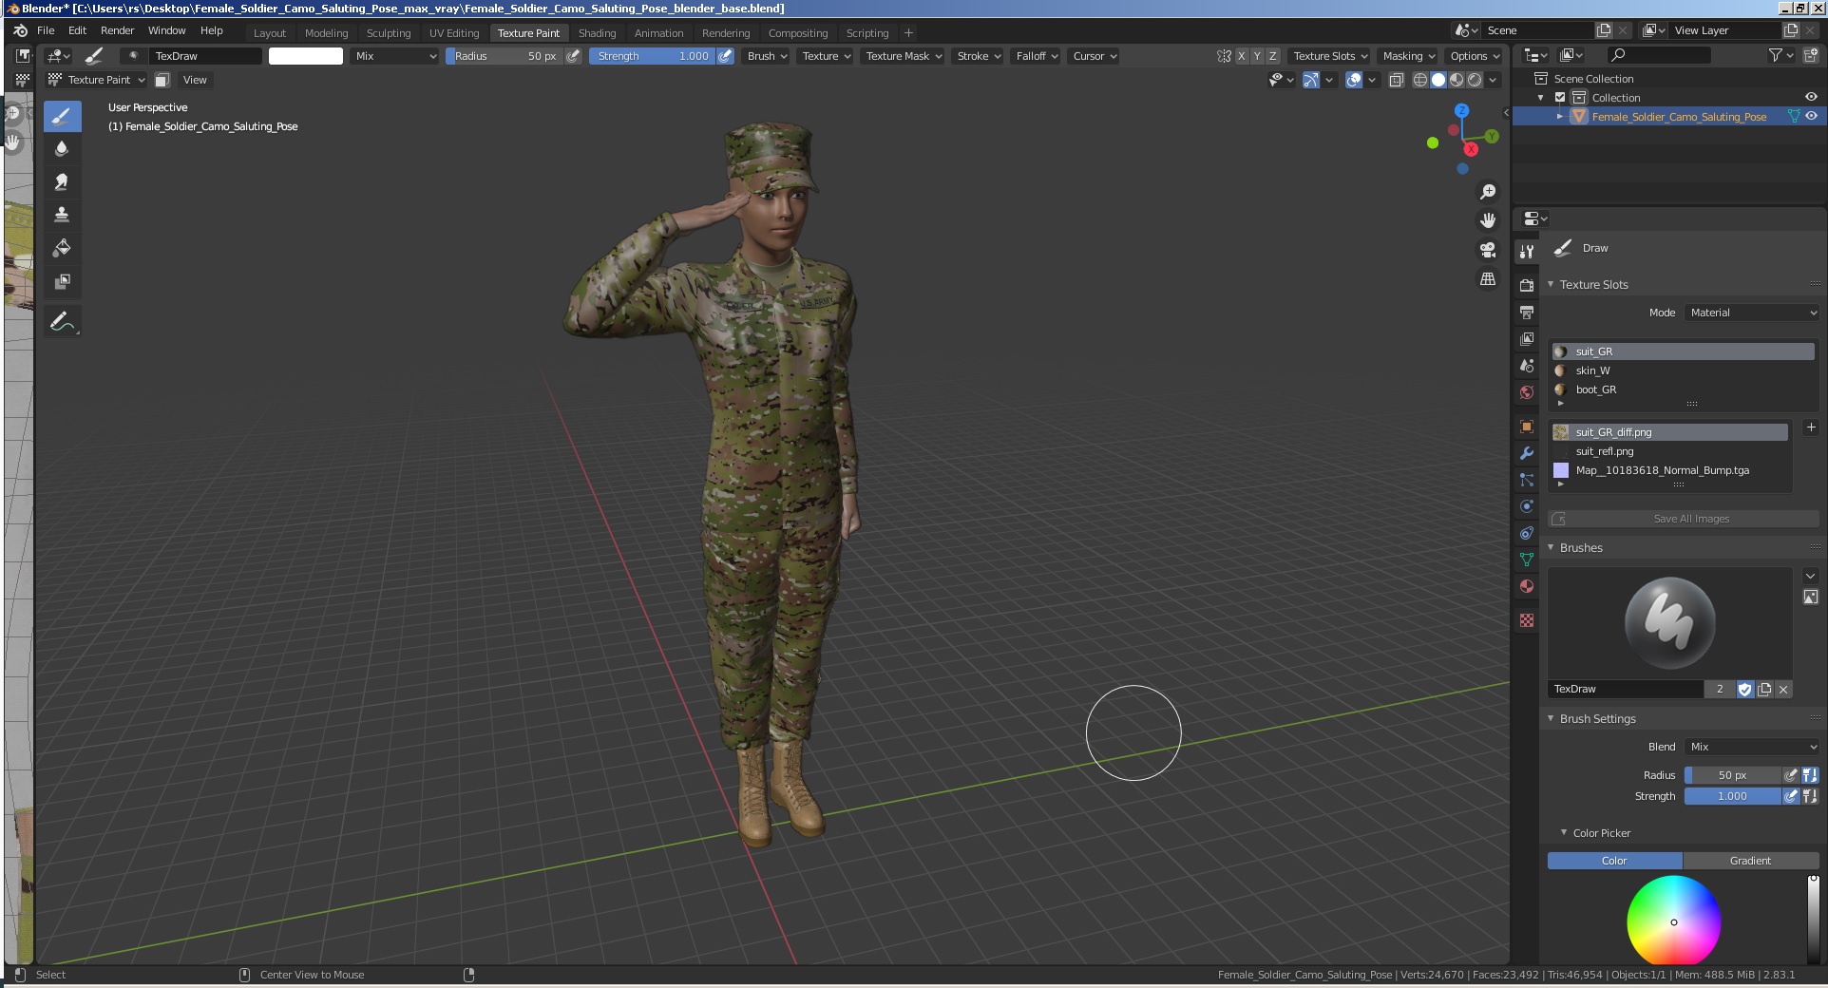Image resolution: width=1828 pixels, height=988 pixels.
Task: Click the viewport zoom magnifier gizmo
Action: (1488, 192)
